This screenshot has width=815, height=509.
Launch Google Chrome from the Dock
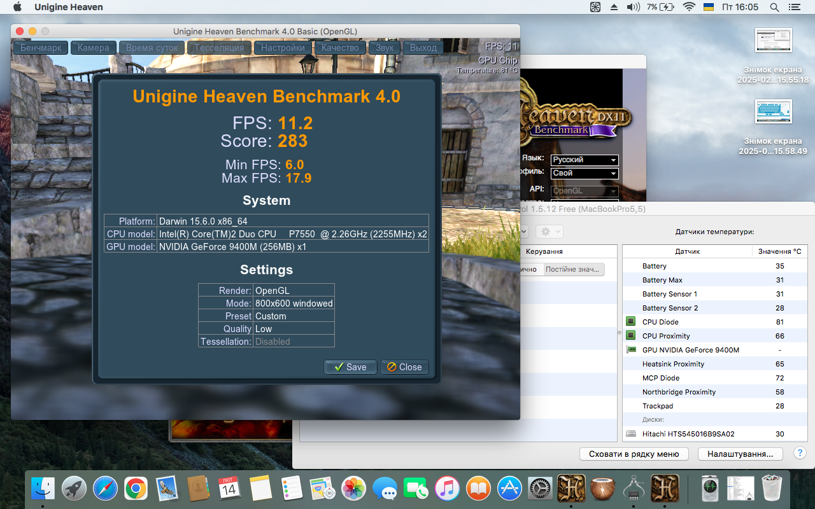(136, 489)
